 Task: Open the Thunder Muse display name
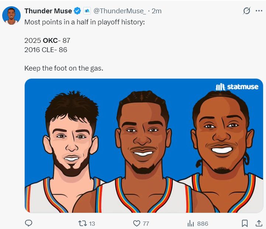pos(48,11)
